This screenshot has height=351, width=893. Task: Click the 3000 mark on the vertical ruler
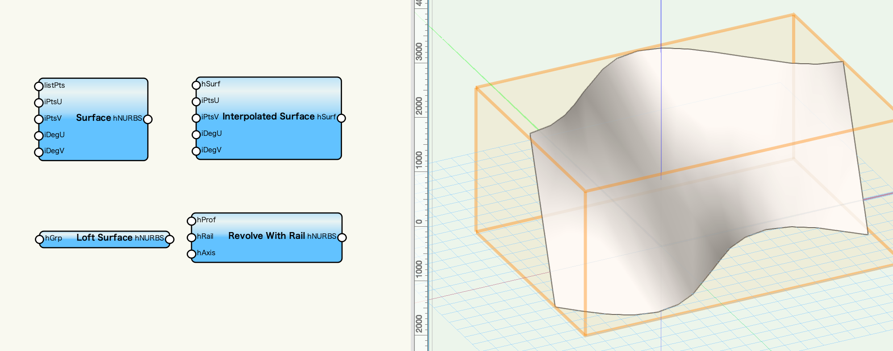coord(419,52)
